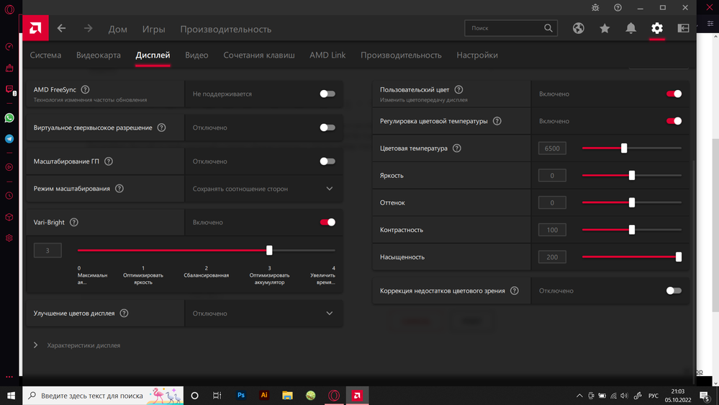The width and height of the screenshot is (719, 405).
Task: Open File Explorer from the taskbar
Action: (x=287, y=396)
